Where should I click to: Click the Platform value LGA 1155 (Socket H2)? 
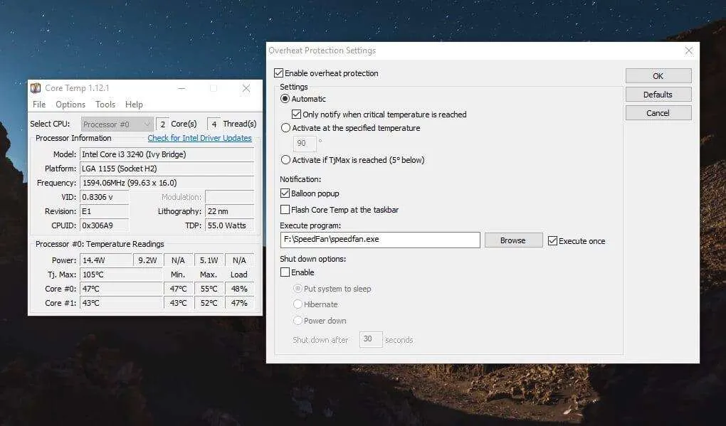[167, 169]
